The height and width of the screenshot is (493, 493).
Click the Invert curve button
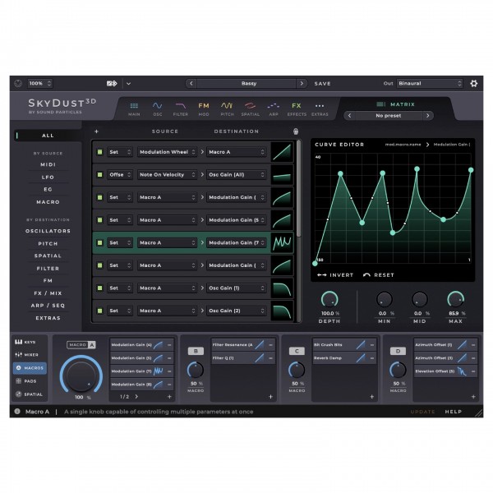pos(335,275)
